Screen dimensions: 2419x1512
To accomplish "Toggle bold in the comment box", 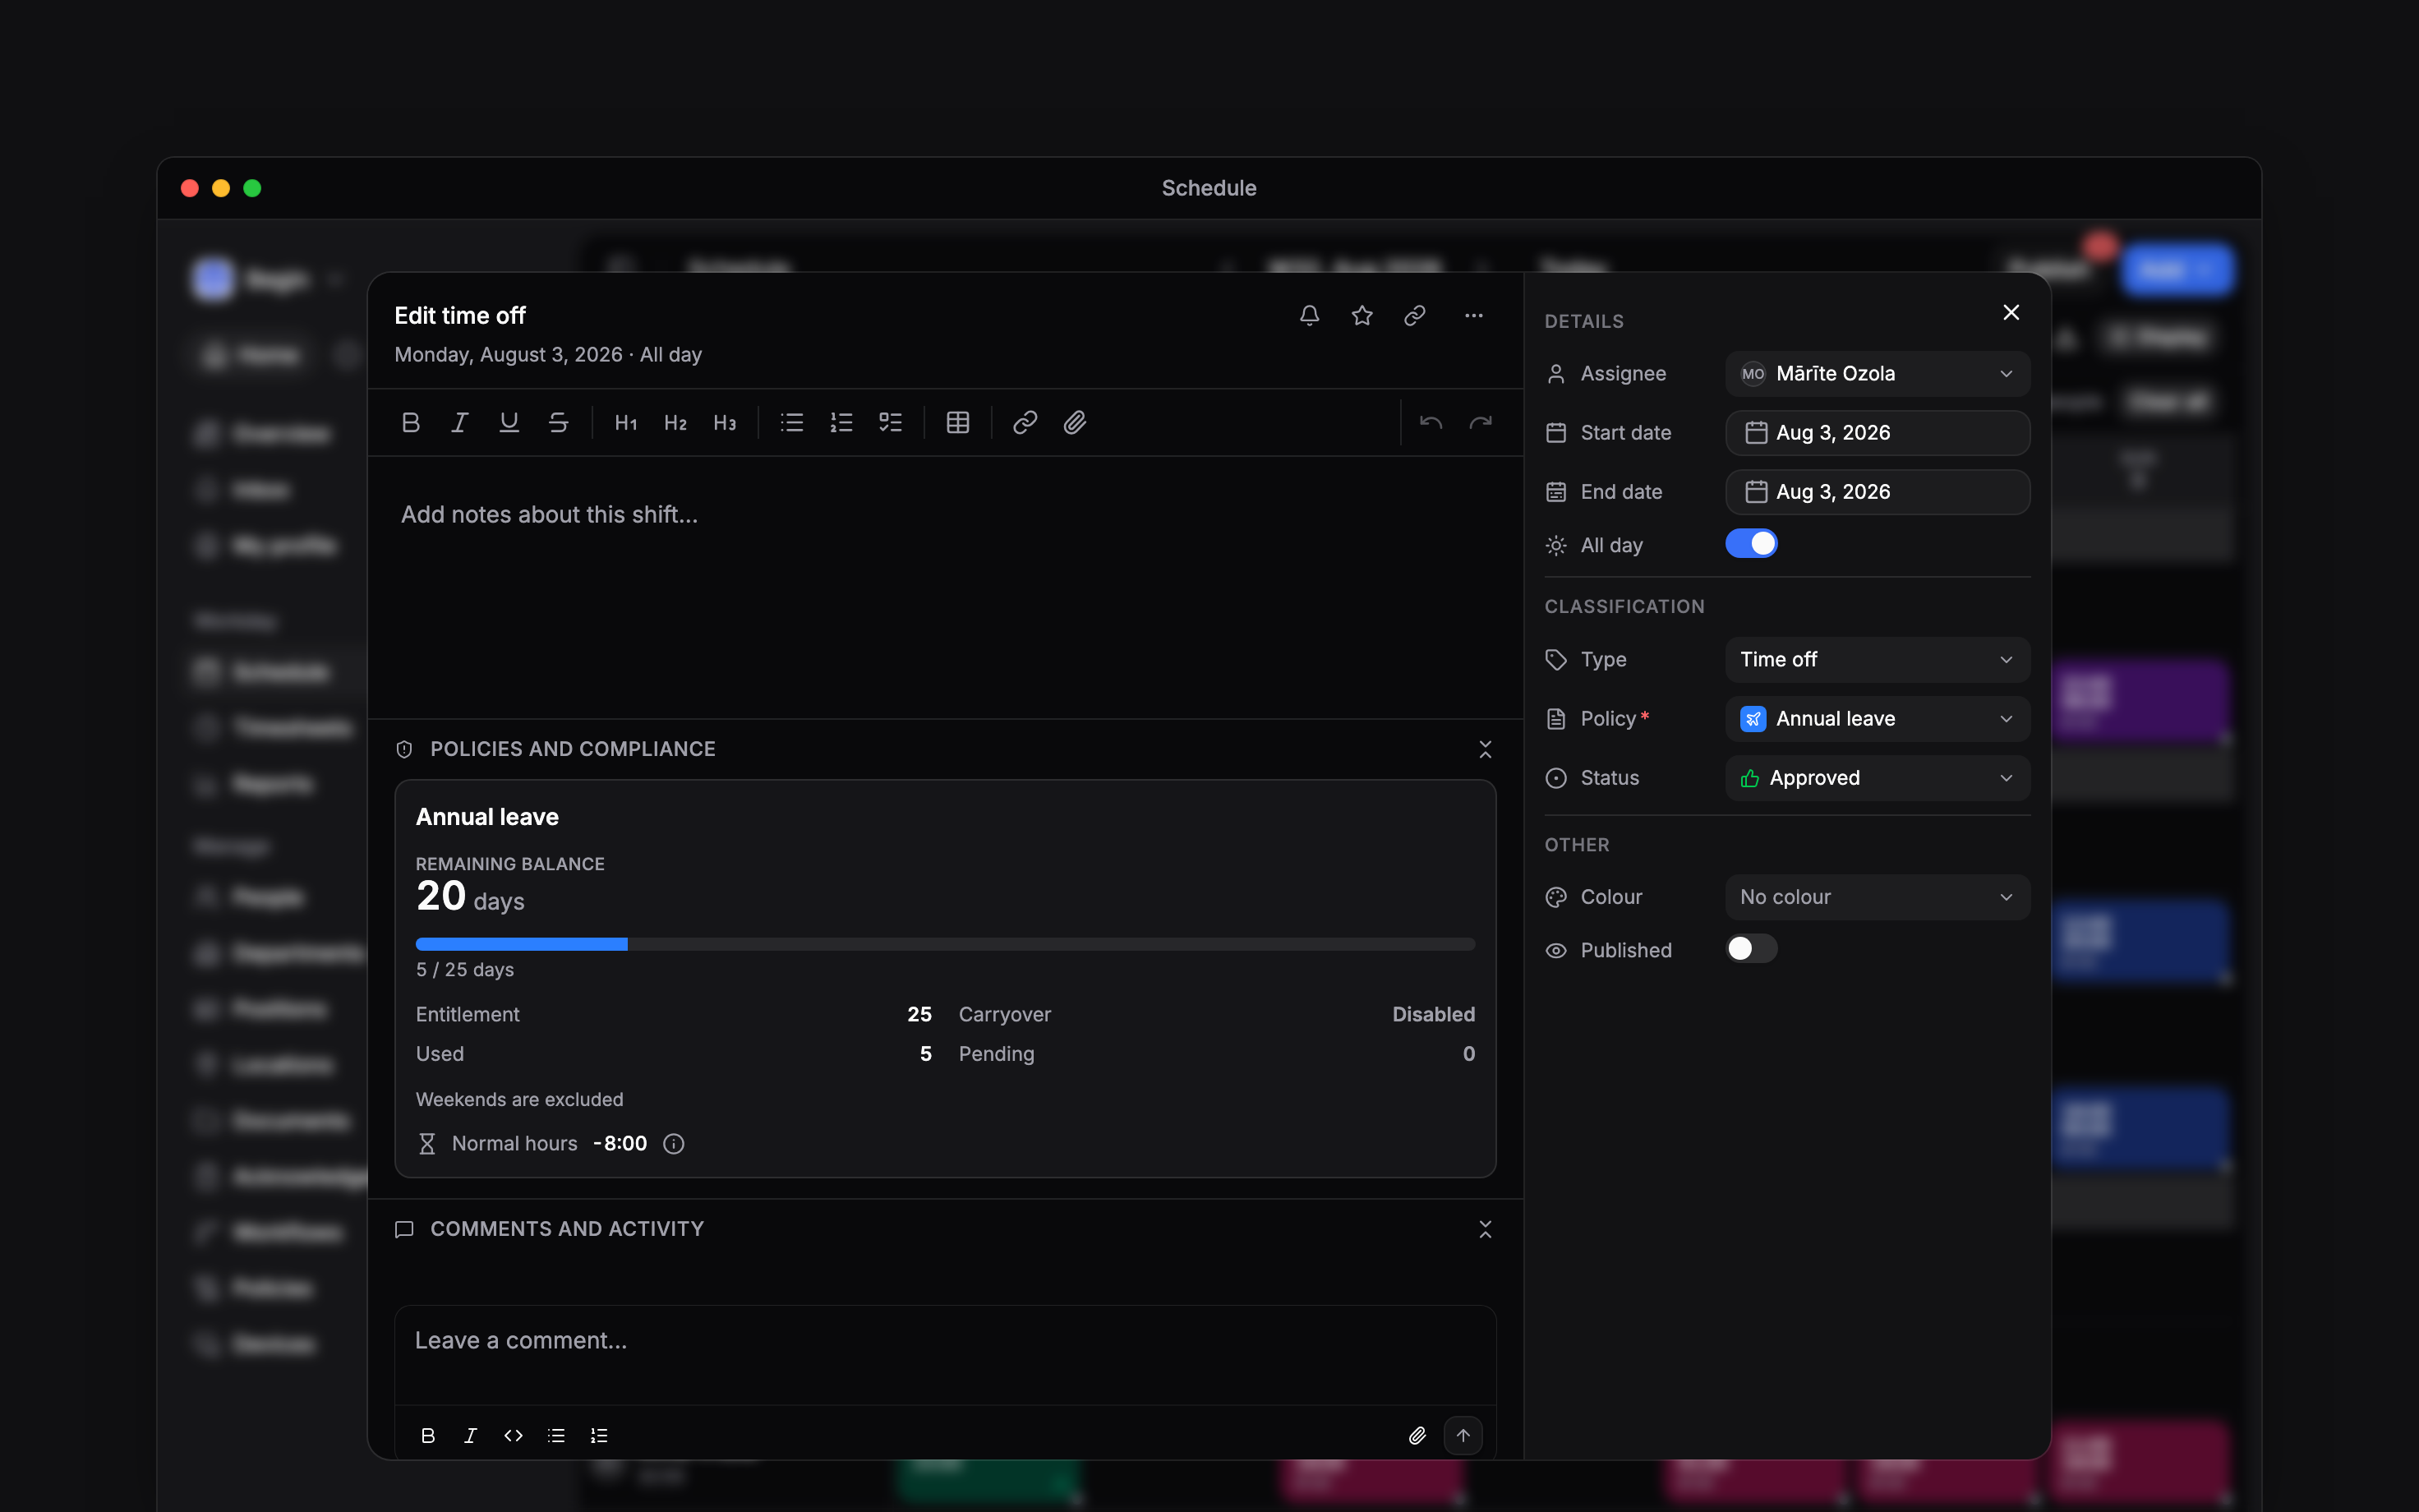I will (428, 1436).
